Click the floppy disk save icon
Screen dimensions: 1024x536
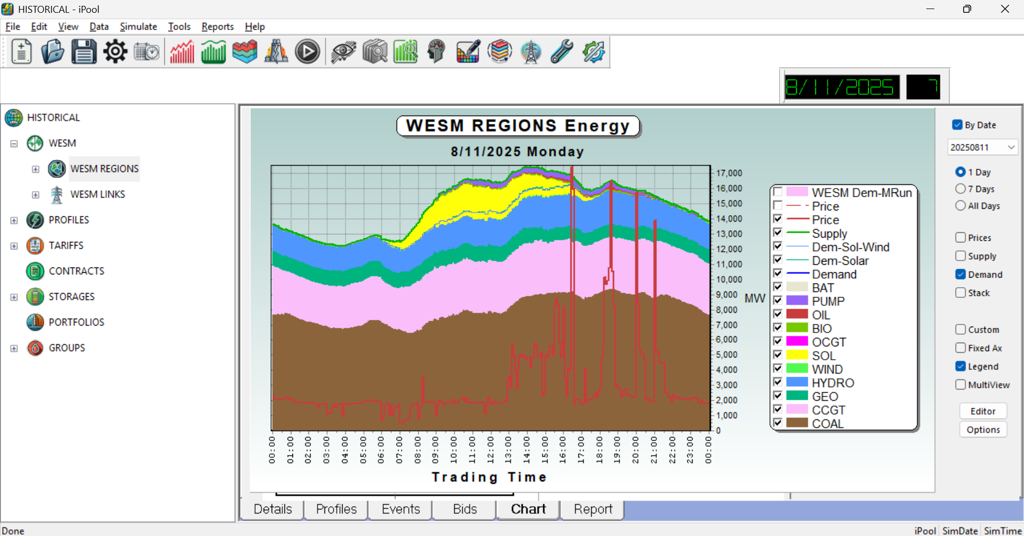(x=84, y=52)
